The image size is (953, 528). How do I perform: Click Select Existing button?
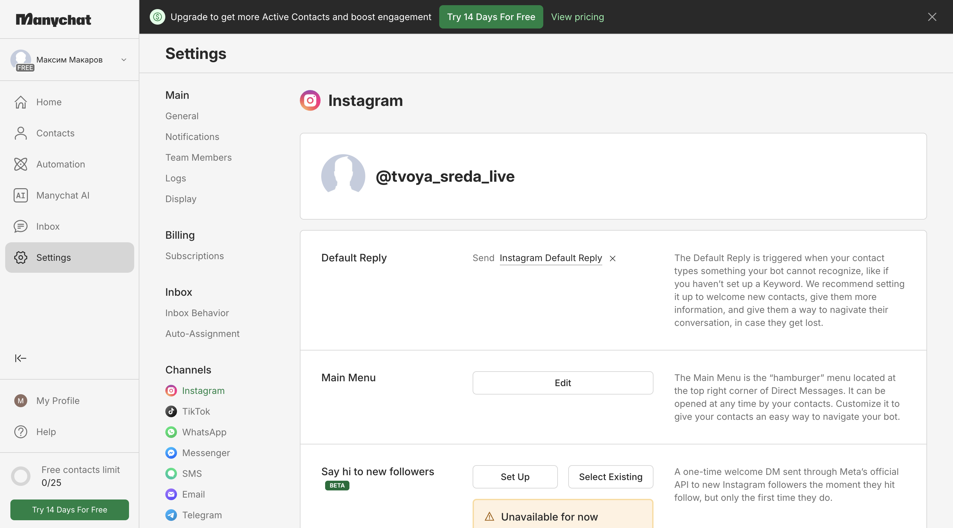(x=610, y=476)
